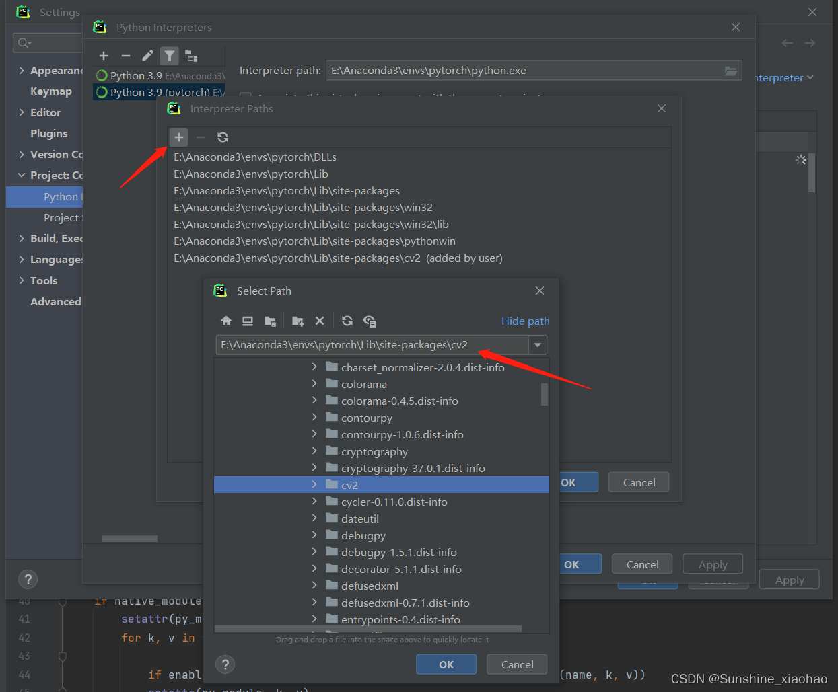Screen dimensions: 838x692
Task: Click the fold marker on code line 43
Action: coord(62,656)
